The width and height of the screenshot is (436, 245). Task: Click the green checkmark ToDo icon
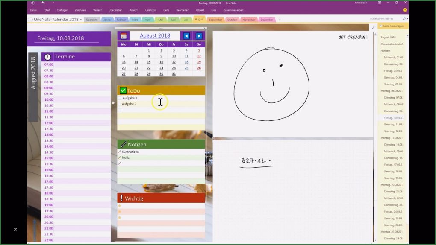[123, 90]
